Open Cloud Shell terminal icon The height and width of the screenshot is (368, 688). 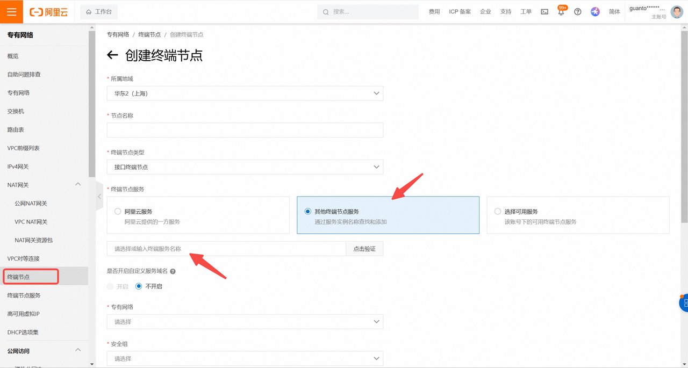(544, 12)
